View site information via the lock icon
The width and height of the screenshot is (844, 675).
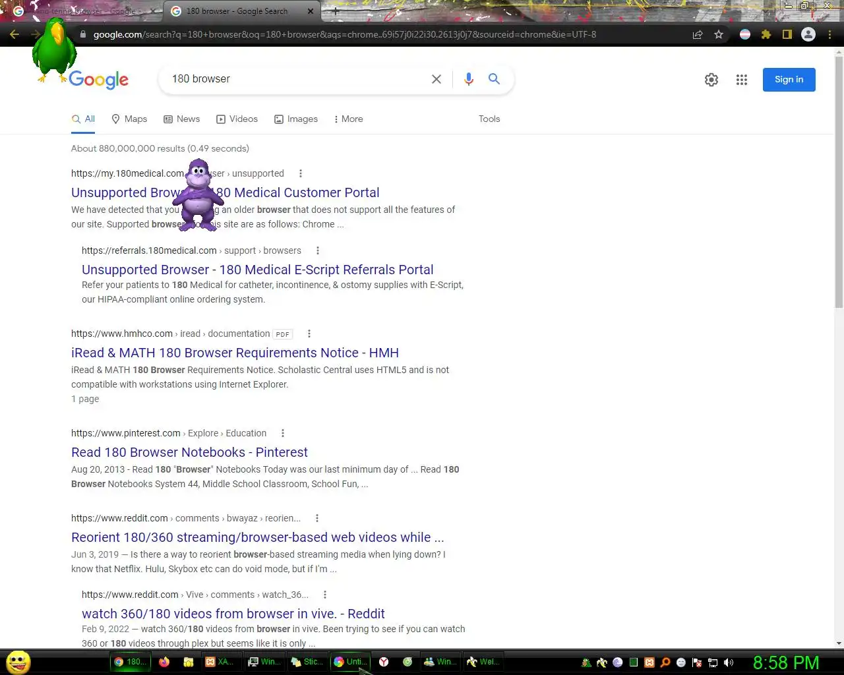(x=83, y=34)
